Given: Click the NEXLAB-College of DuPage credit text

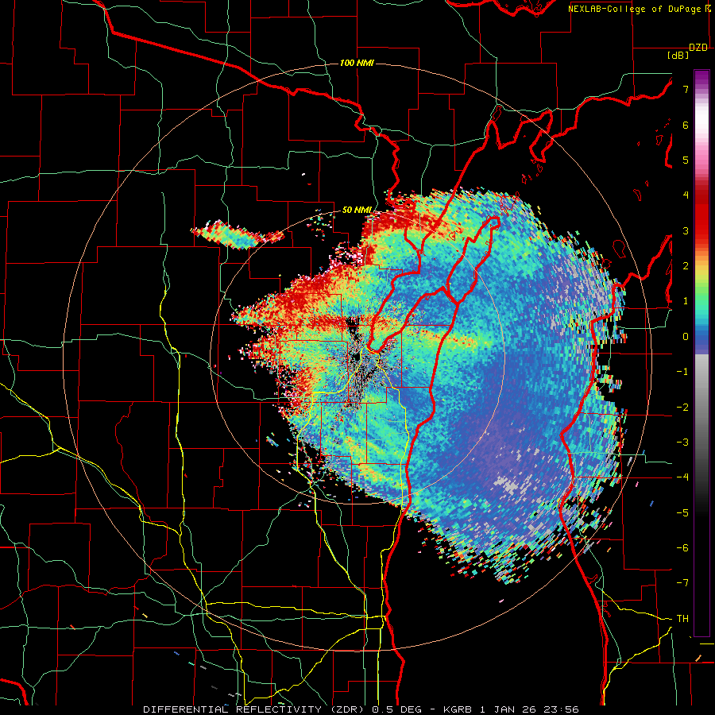Looking at the screenshot, I should (639, 9).
